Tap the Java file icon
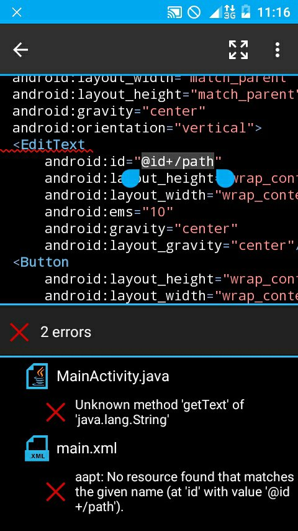 click(37, 376)
